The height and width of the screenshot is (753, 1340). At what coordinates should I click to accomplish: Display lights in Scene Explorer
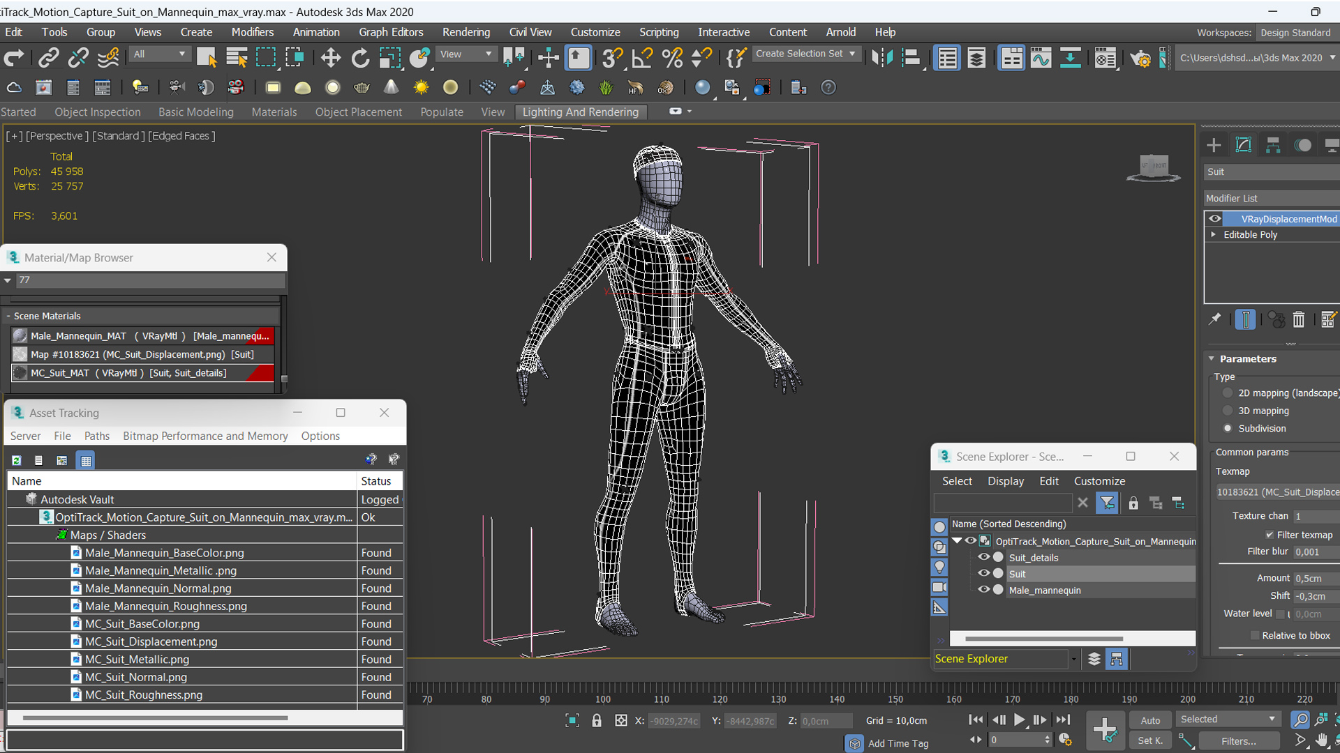(x=939, y=567)
